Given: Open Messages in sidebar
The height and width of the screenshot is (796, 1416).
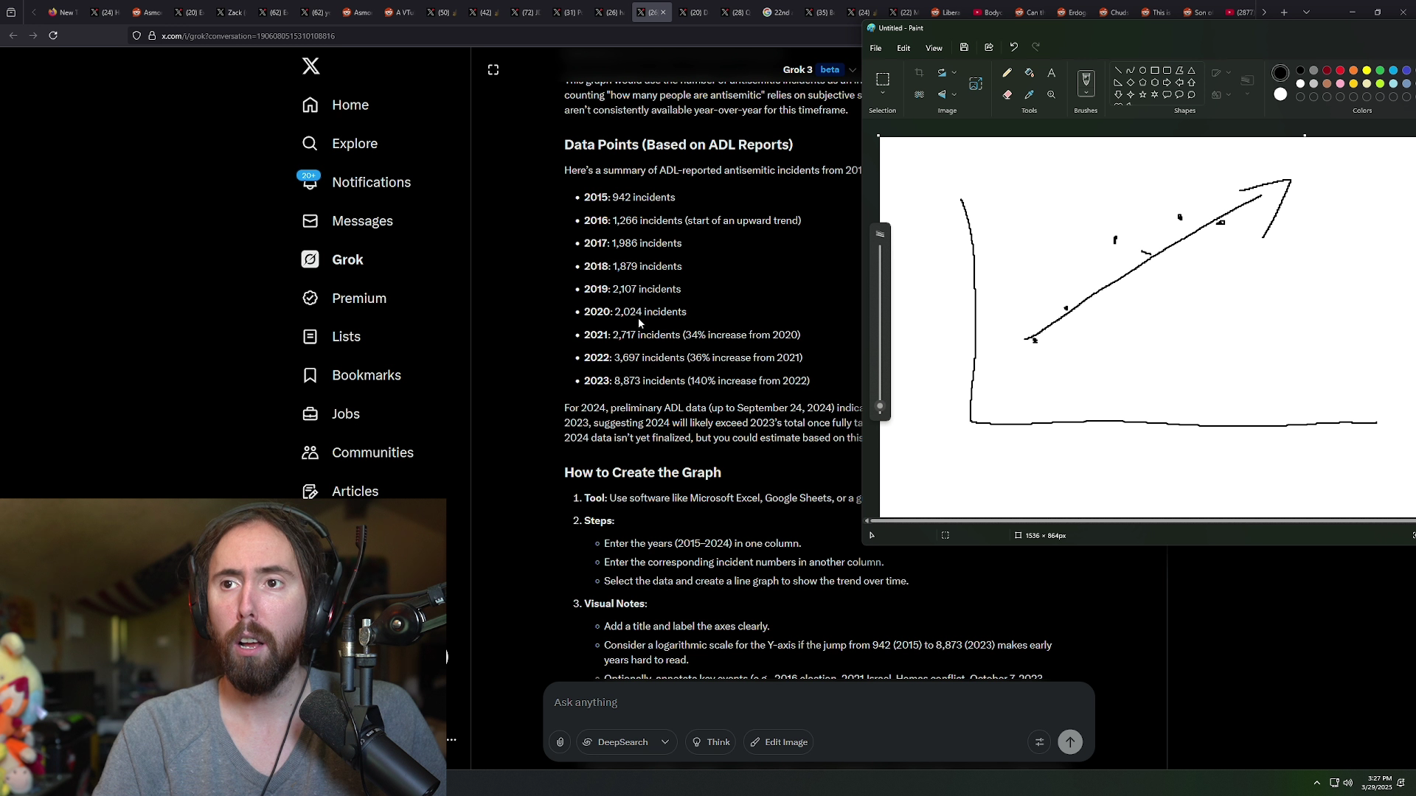Looking at the screenshot, I should [x=347, y=221].
